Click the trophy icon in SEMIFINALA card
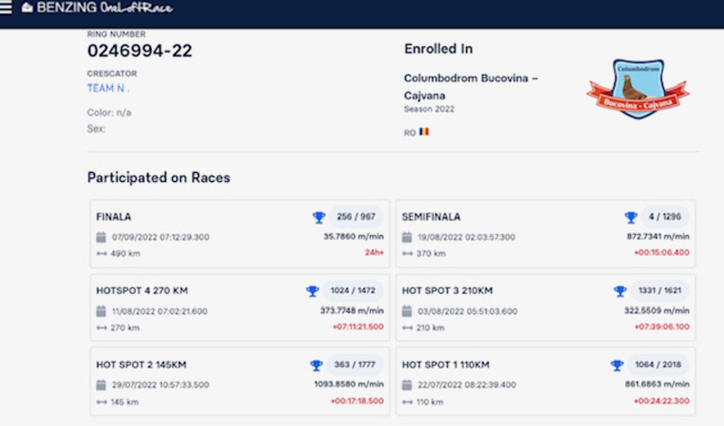Viewport: 724px width, 426px height. pyautogui.click(x=631, y=217)
